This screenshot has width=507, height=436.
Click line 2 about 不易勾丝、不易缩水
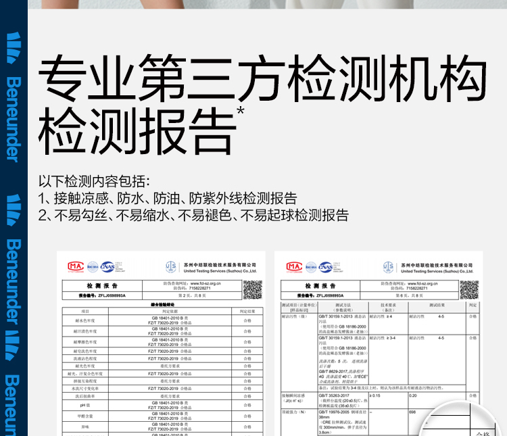click(193, 215)
